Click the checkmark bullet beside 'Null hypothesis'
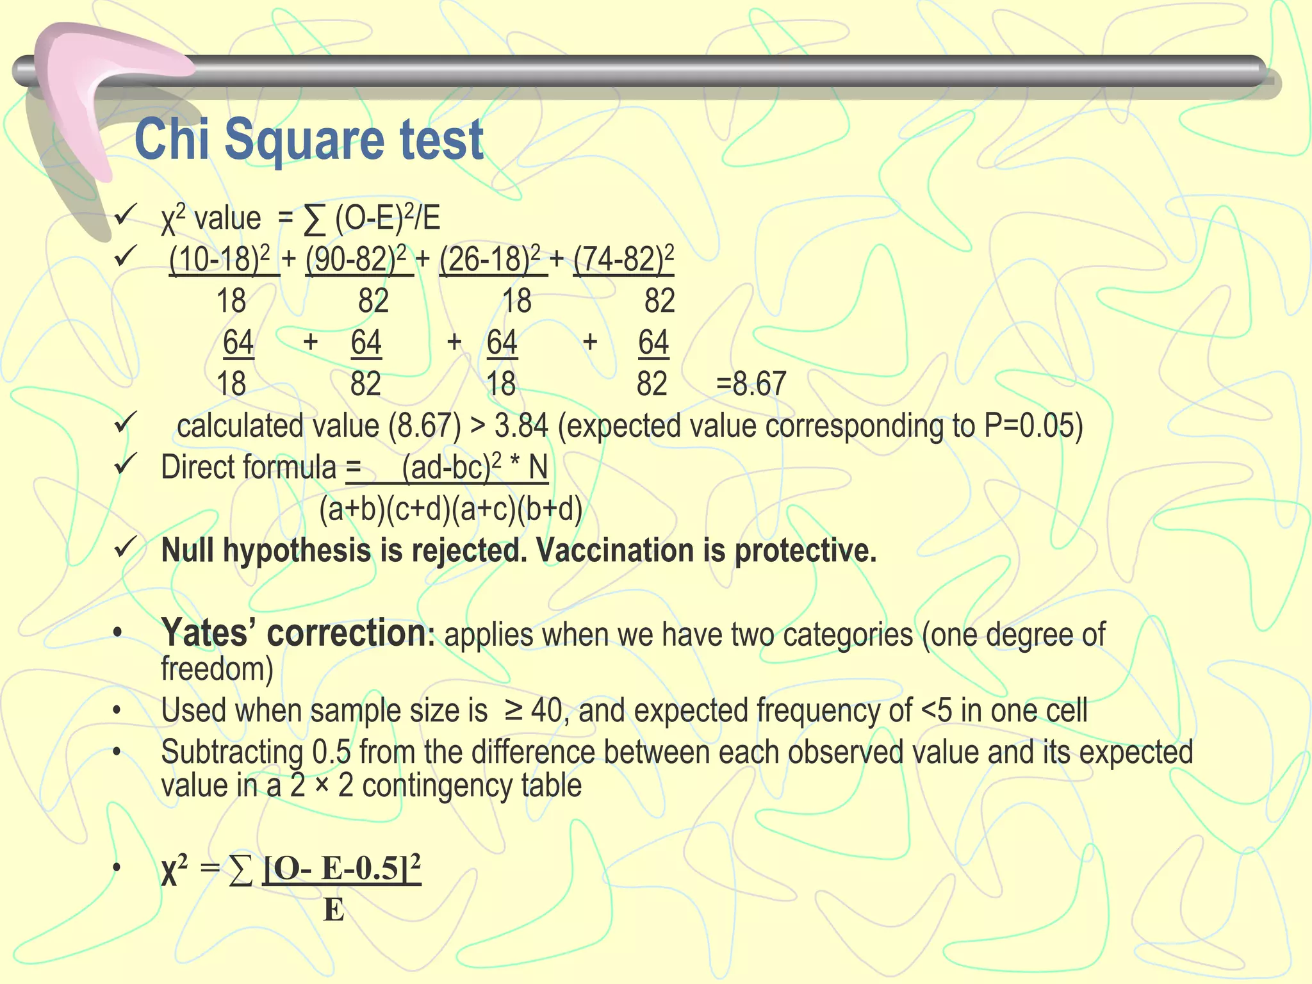Screen dimensions: 1312x984 click(x=125, y=547)
